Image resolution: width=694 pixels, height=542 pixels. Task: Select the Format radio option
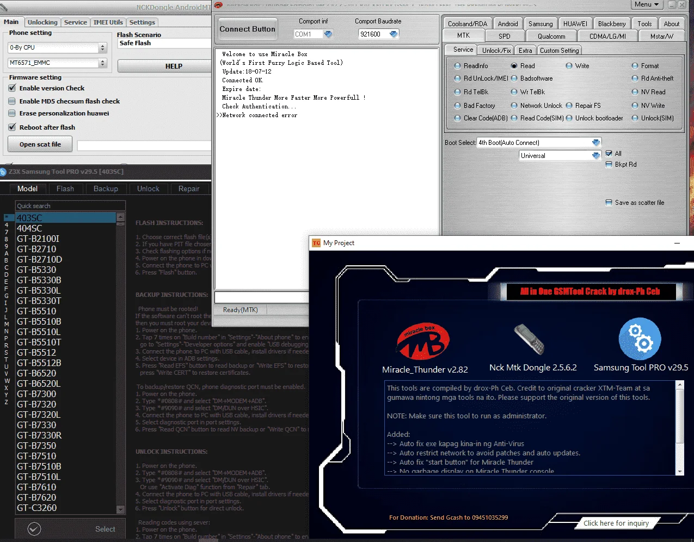pos(635,66)
